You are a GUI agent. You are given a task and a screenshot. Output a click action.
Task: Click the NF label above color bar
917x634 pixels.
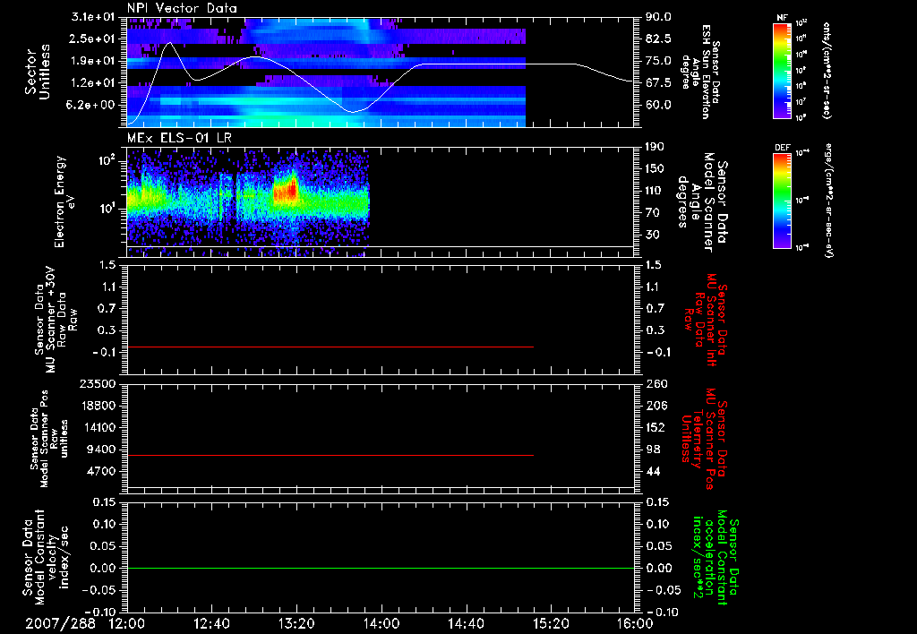[x=782, y=18]
